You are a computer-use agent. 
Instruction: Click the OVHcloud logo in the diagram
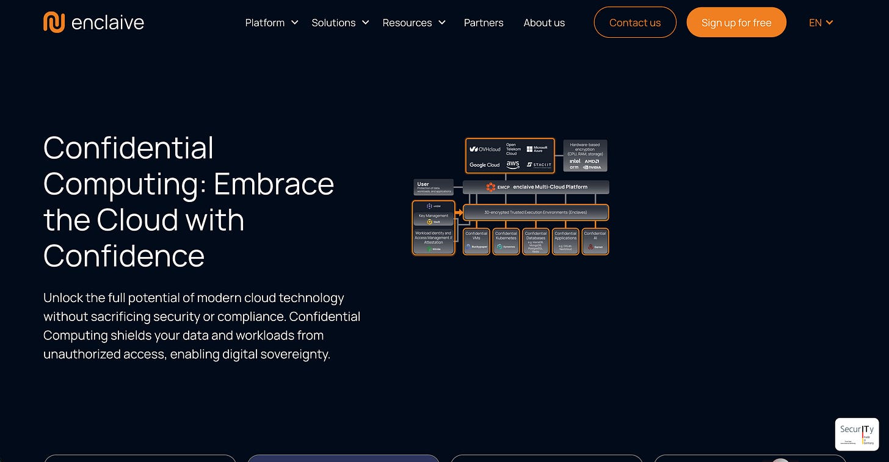click(x=485, y=149)
